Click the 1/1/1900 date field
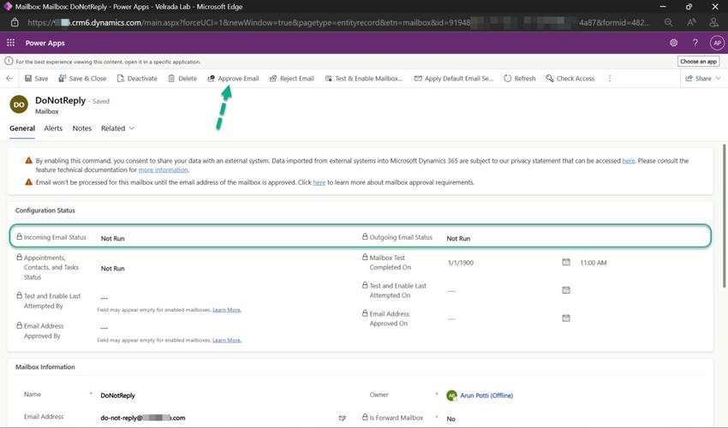This screenshot has height=428, width=728. [461, 263]
